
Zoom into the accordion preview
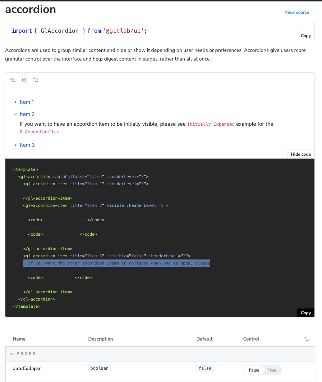pos(13,80)
